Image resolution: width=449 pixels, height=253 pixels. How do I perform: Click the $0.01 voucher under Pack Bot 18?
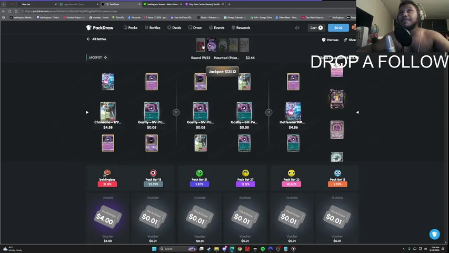point(153,217)
